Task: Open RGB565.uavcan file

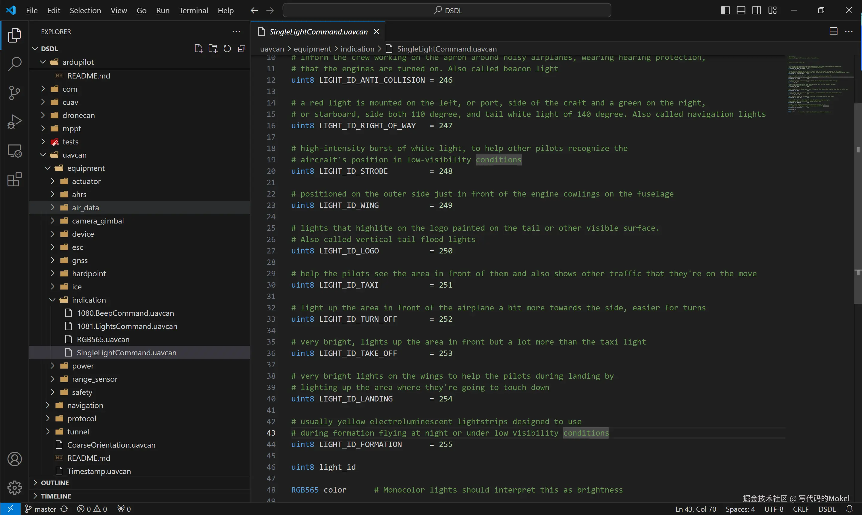Action: tap(103, 339)
